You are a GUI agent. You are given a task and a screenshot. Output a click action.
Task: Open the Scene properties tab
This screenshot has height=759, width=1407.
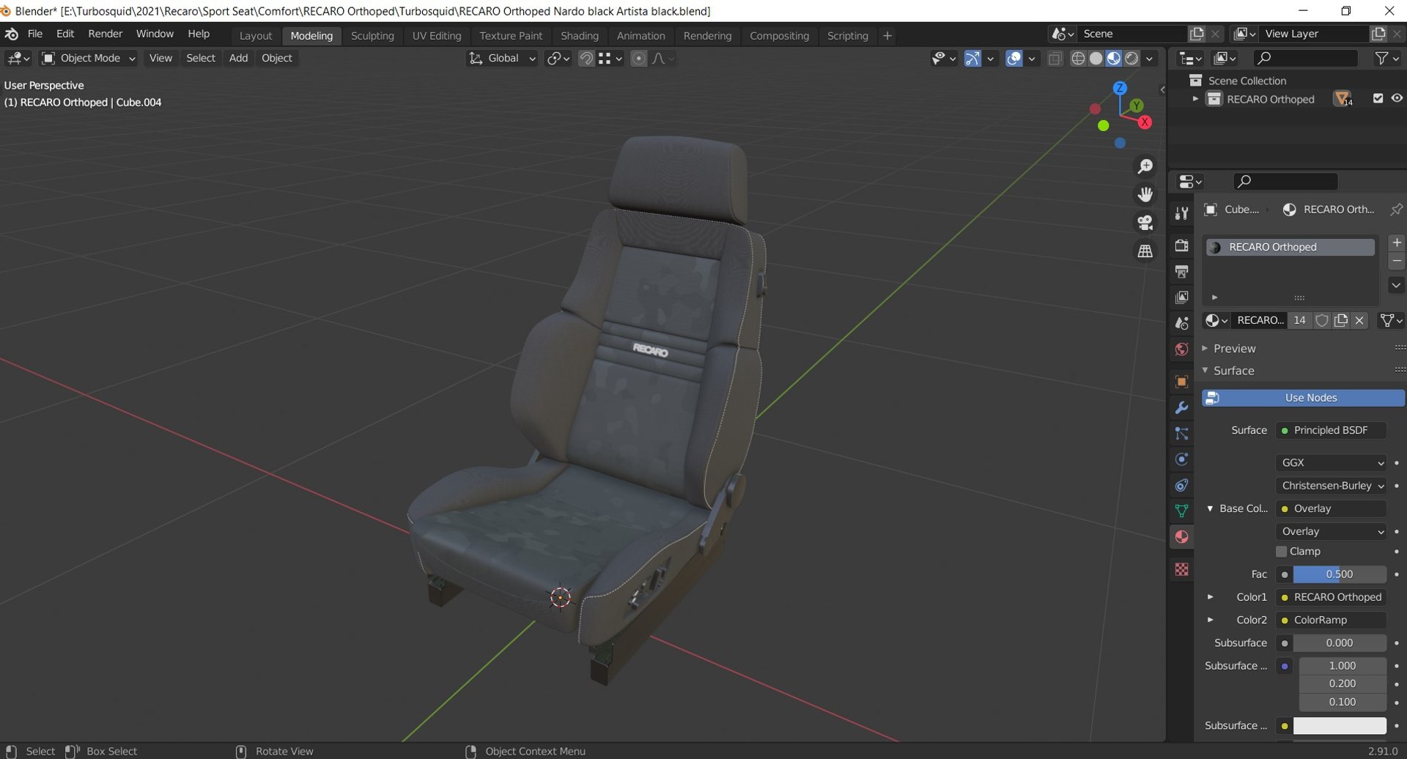point(1181,323)
